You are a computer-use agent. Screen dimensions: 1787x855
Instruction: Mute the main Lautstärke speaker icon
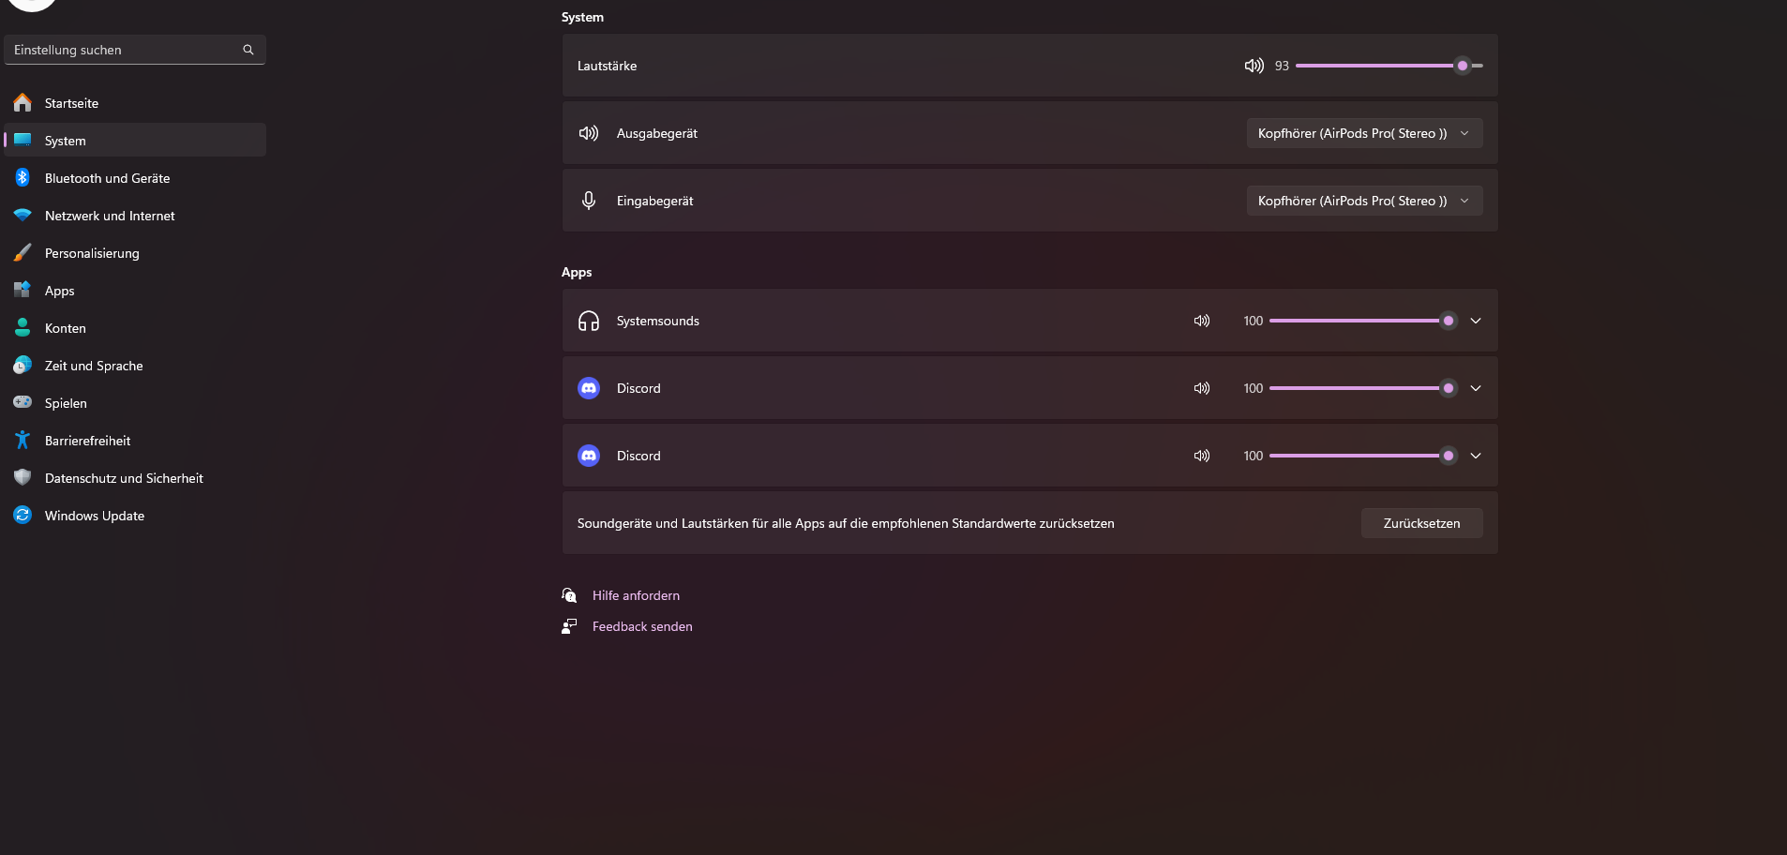point(1254,66)
